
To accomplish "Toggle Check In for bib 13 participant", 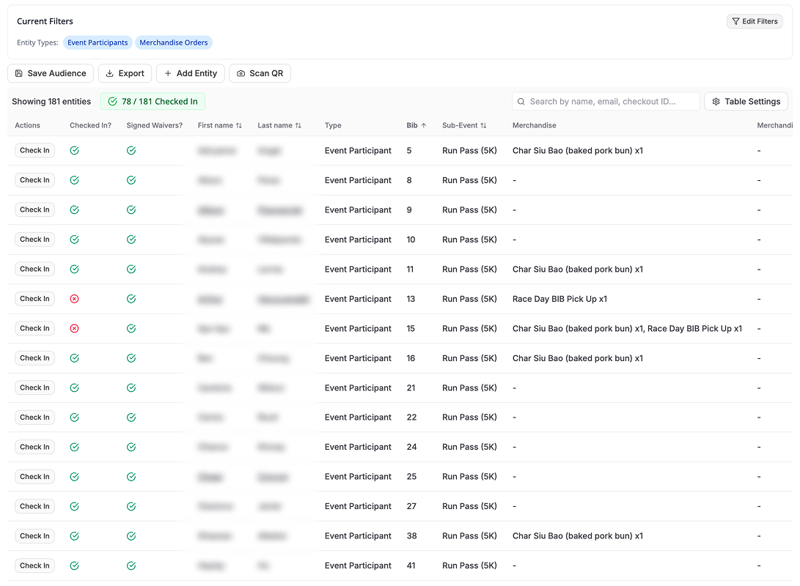I will tap(34, 299).
